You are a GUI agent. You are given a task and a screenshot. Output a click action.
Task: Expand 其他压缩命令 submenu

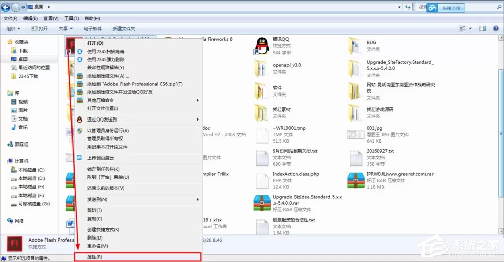tap(138, 100)
